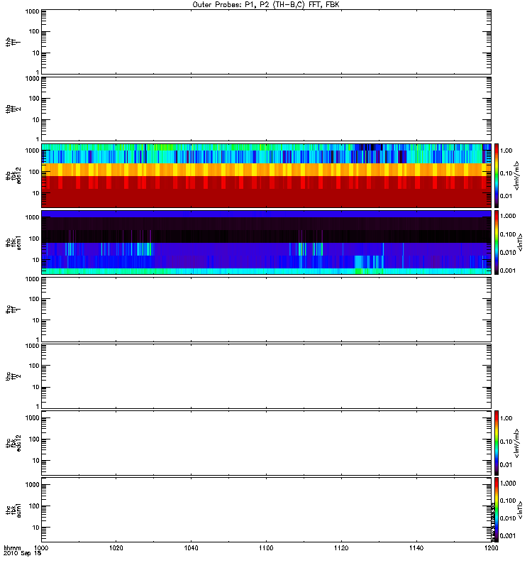Click the empty thc fff 2 plot panel

pos(266,376)
